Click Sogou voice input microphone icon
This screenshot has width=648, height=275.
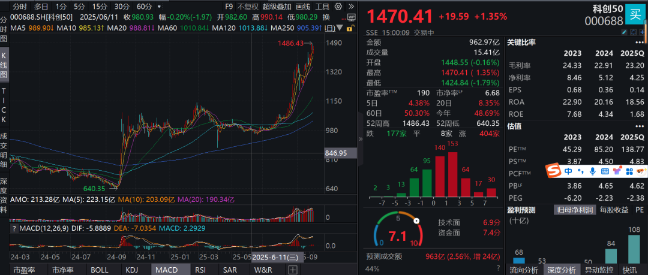tap(593, 171)
